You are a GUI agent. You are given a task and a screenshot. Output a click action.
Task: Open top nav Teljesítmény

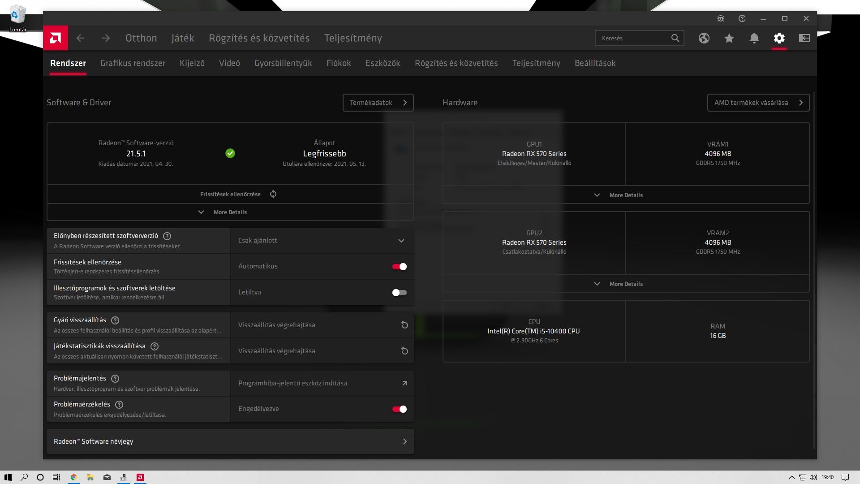[x=353, y=38]
